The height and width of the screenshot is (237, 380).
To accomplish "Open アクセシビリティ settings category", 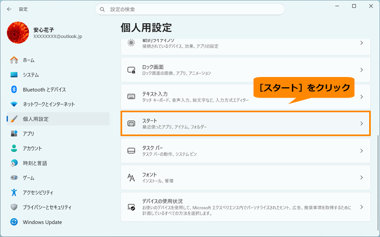I will 58,193.
